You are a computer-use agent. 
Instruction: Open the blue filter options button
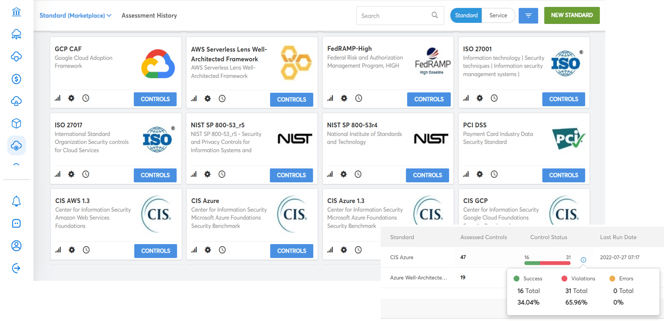(528, 16)
